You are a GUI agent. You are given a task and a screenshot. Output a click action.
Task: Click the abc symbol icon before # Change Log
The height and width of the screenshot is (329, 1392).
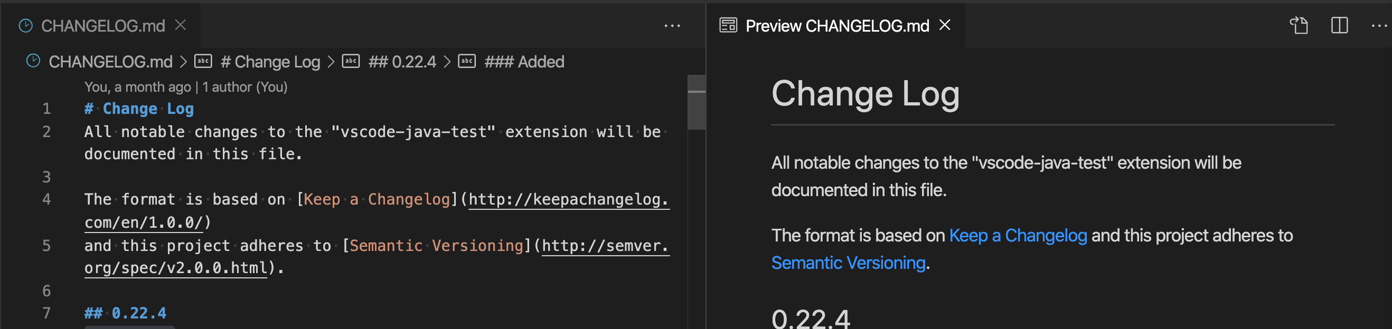click(x=203, y=61)
